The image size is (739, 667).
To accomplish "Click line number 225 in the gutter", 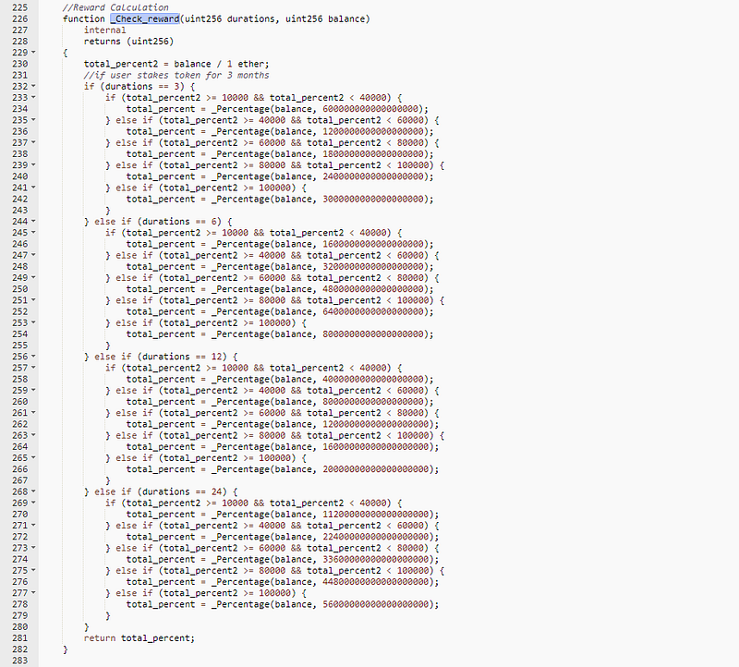I will click(x=17, y=8).
